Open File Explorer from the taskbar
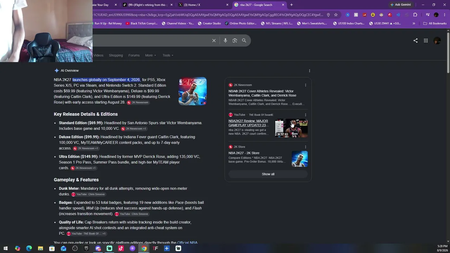 [x=40, y=248]
